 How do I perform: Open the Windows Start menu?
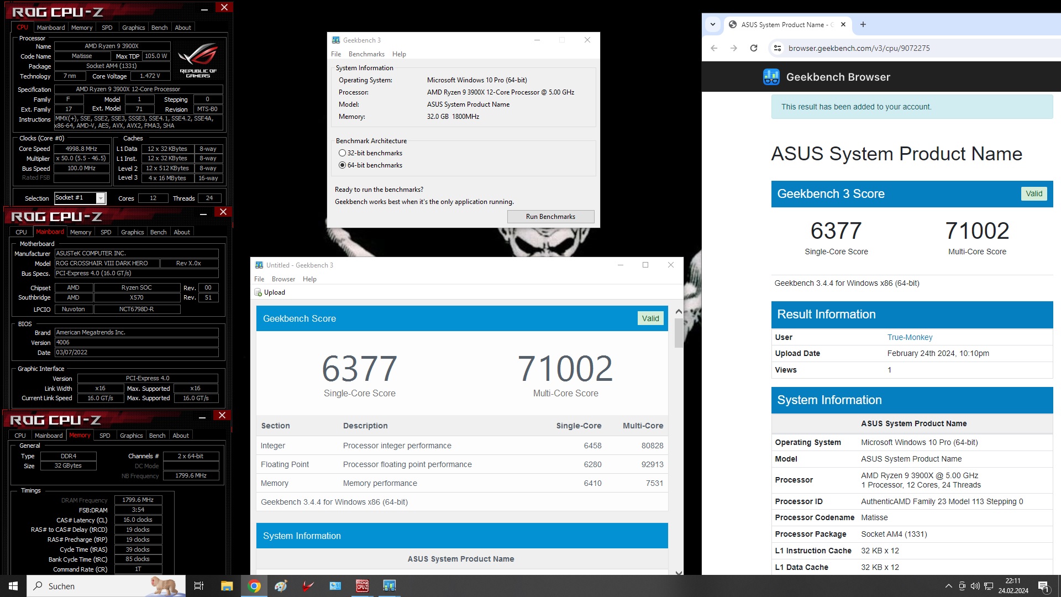pos(13,586)
